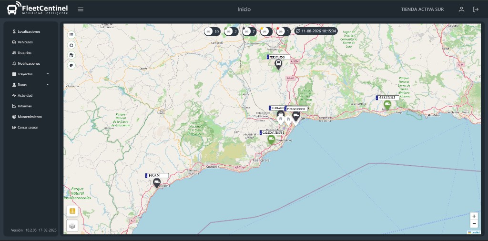Select the green 6385NHJ van marker
This screenshot has height=241, width=488.
click(x=387, y=105)
